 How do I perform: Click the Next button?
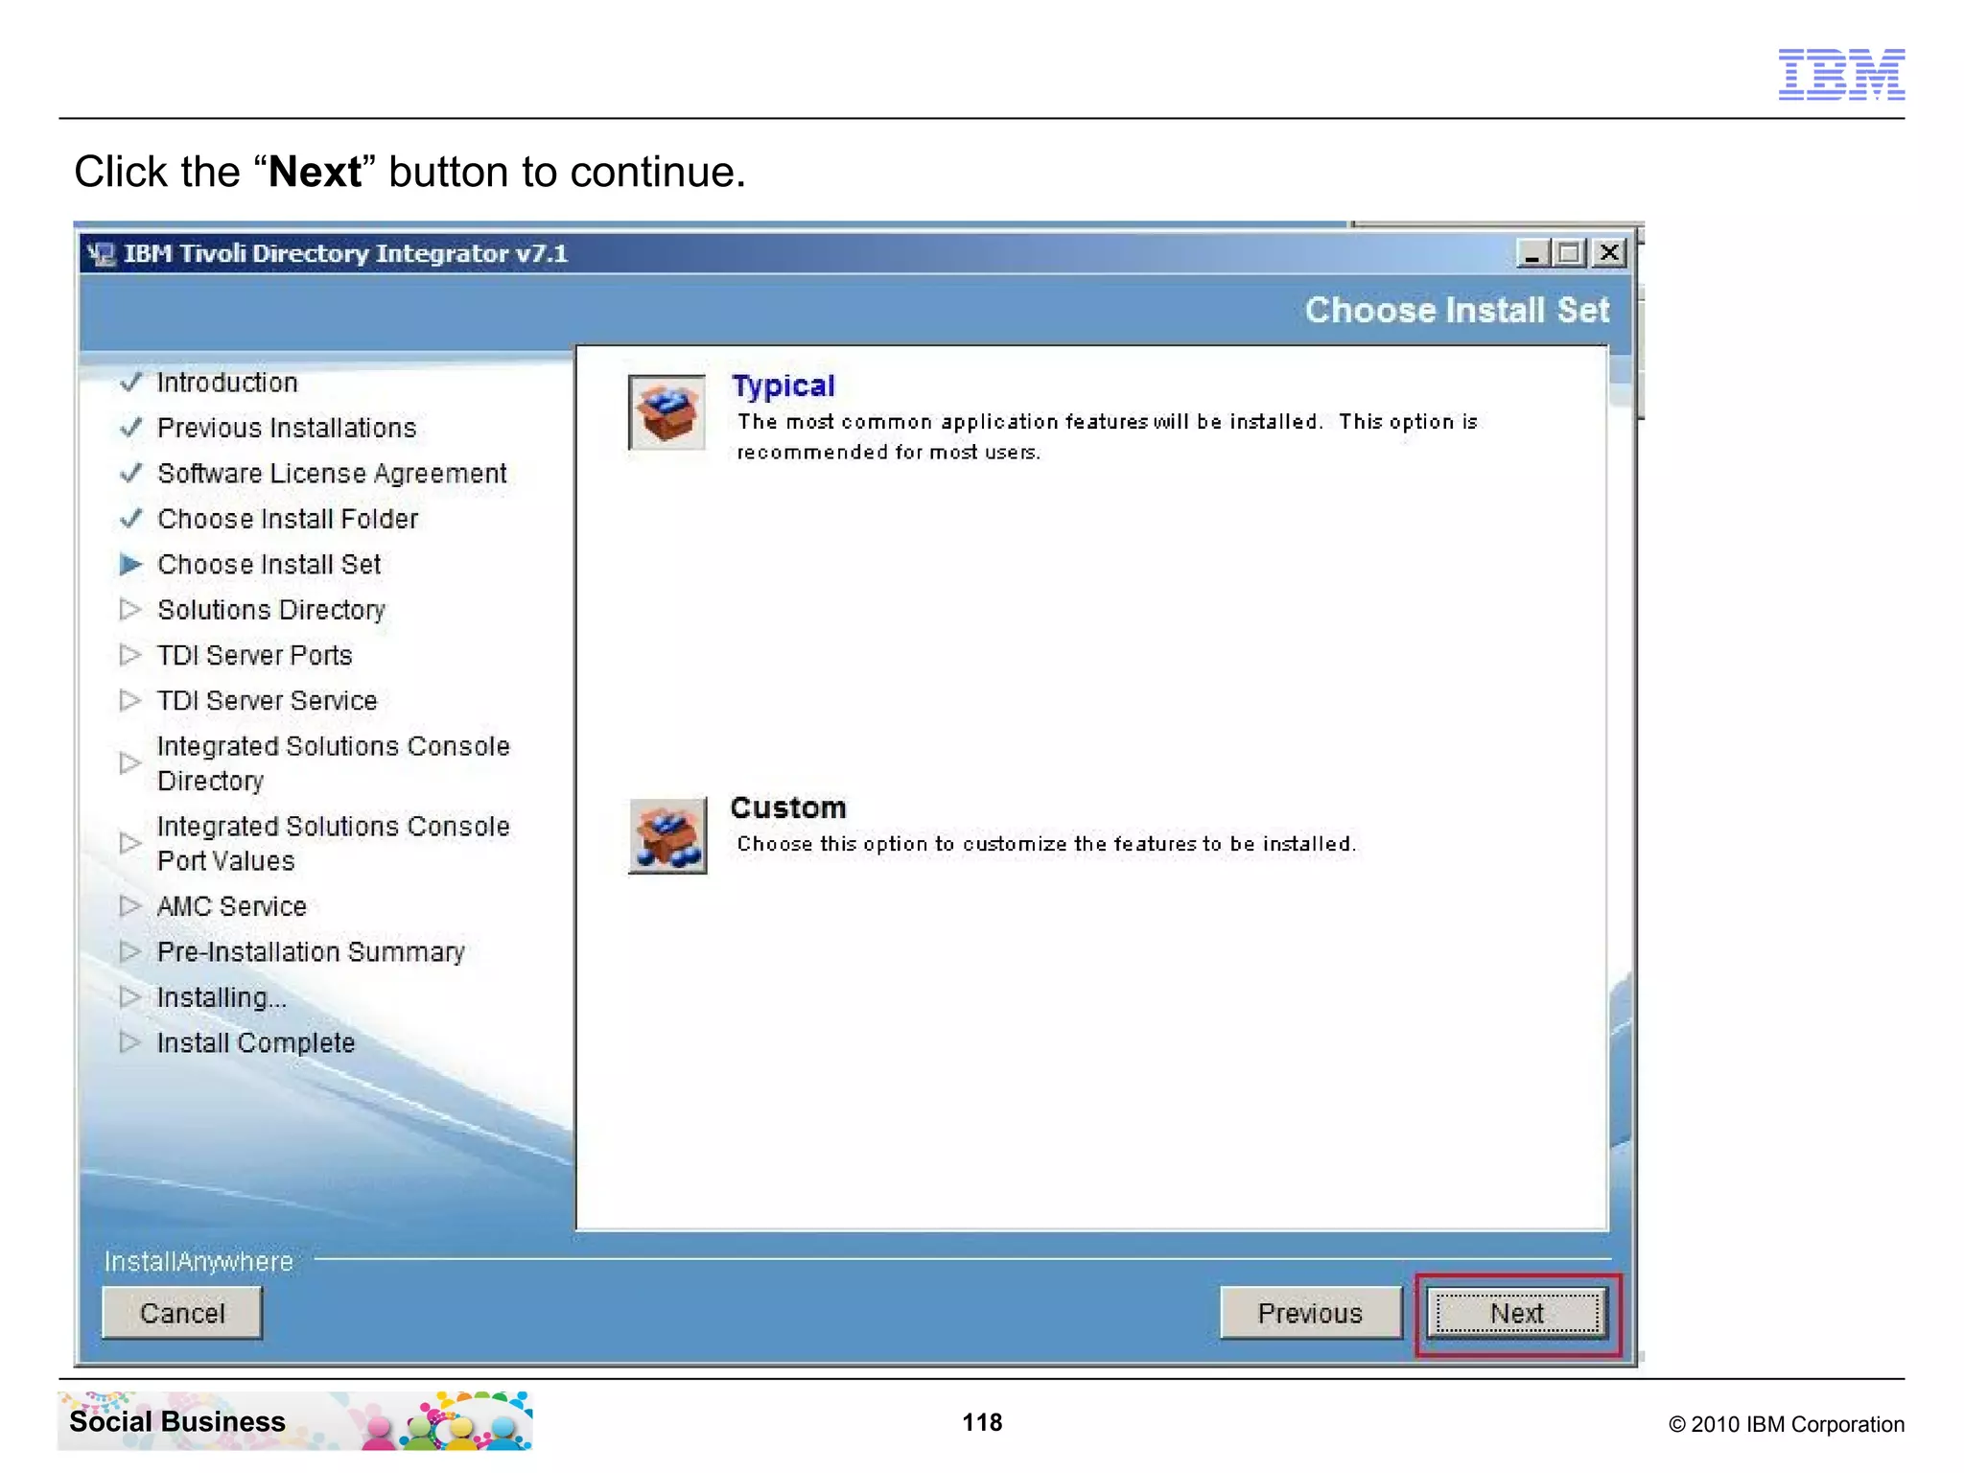tap(1516, 1313)
